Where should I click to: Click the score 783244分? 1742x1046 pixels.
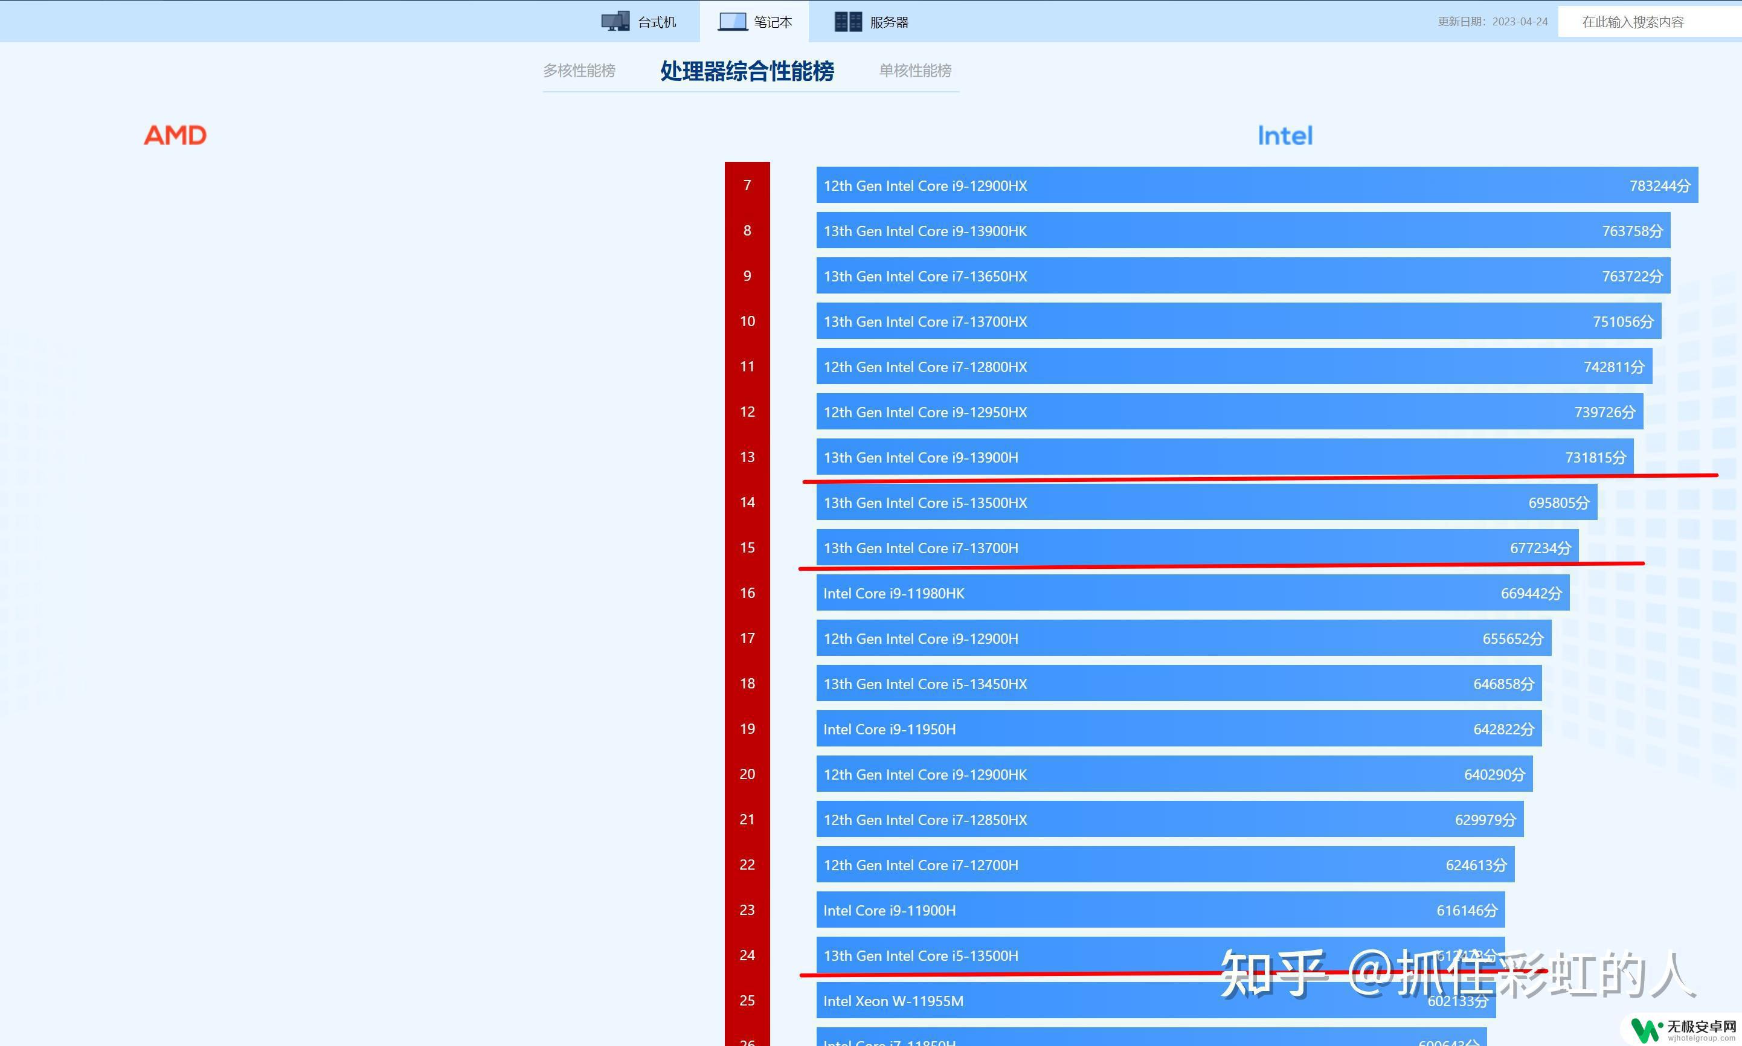tap(1659, 186)
